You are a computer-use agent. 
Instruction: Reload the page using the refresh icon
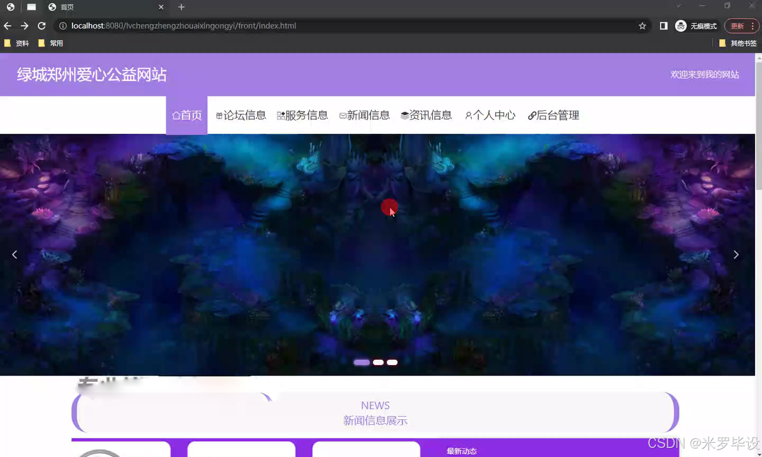click(x=42, y=25)
